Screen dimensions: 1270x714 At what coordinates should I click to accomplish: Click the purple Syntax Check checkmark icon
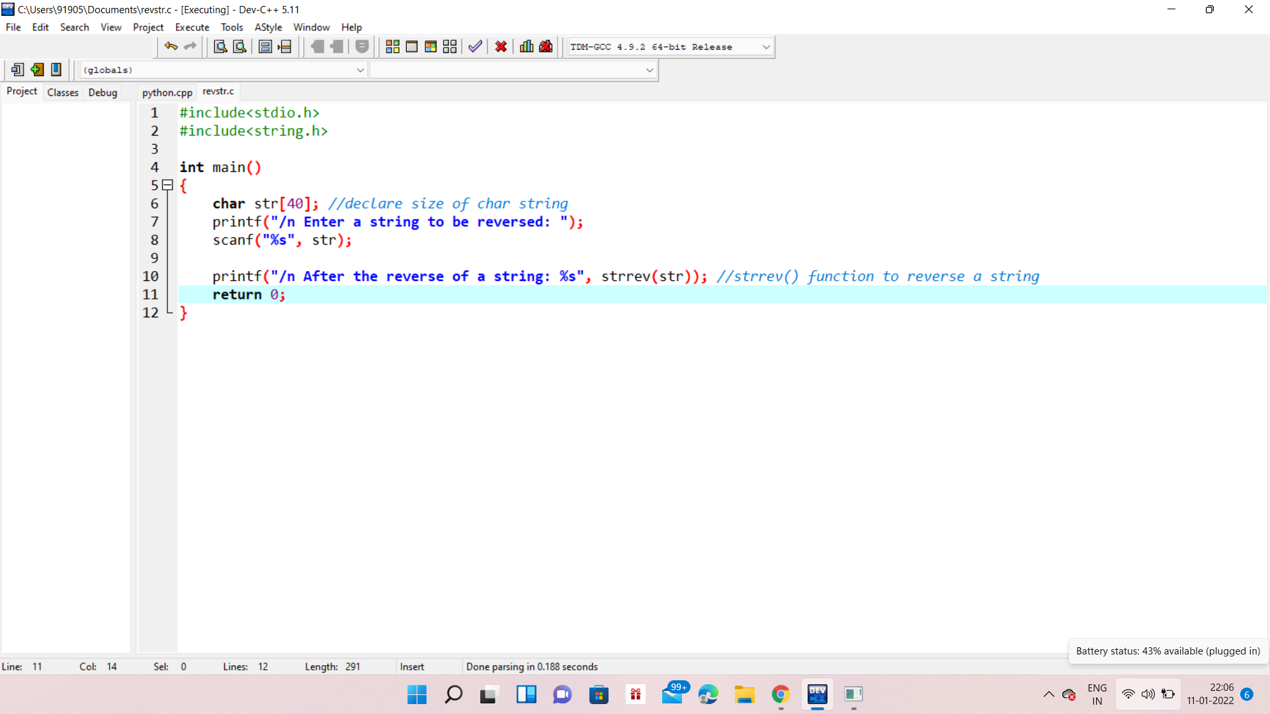tap(475, 46)
